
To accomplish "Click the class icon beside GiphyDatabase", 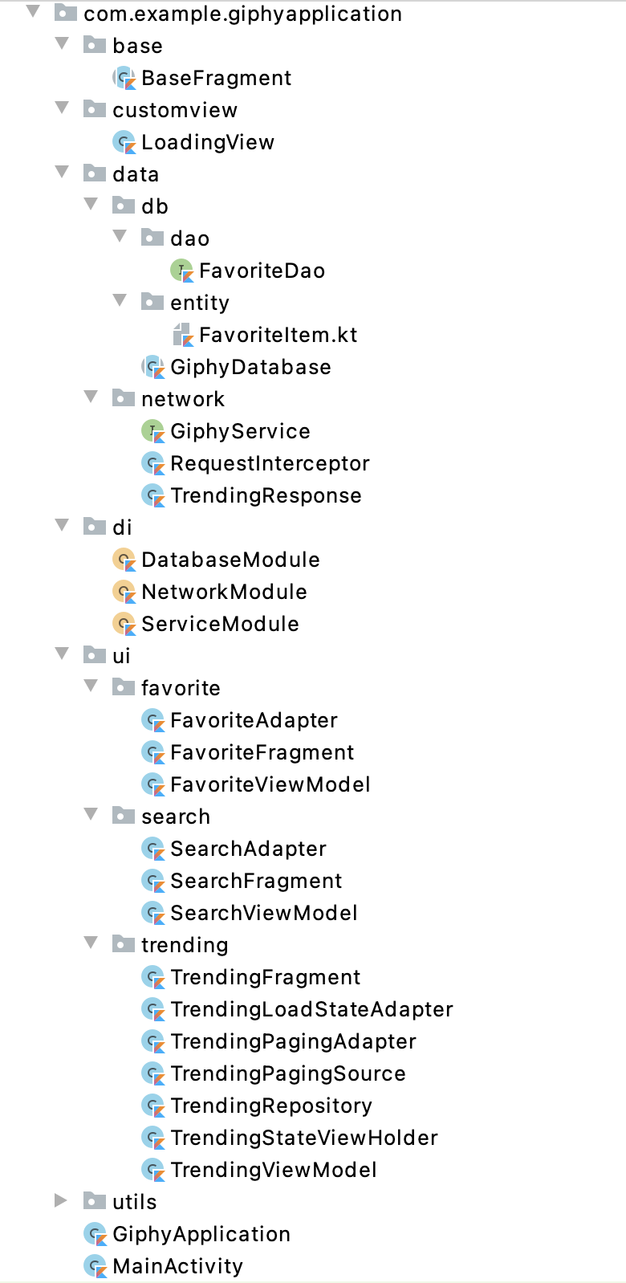I will click(153, 367).
